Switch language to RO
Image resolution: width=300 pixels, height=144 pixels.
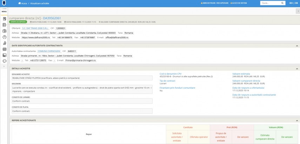tap(291, 3)
